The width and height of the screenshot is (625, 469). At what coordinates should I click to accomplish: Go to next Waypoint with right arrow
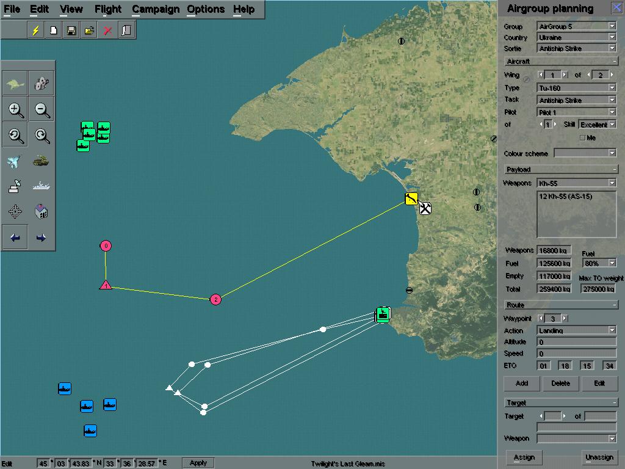click(x=565, y=318)
